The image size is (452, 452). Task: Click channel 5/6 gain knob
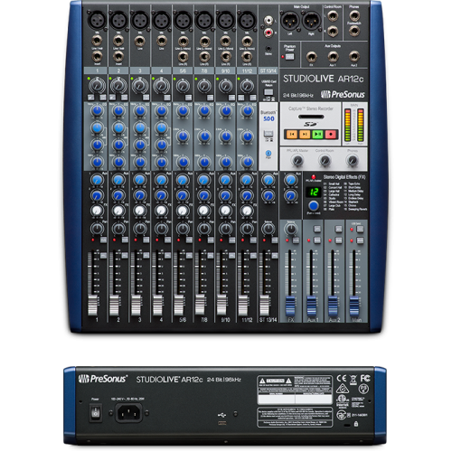pyautogui.click(x=183, y=86)
